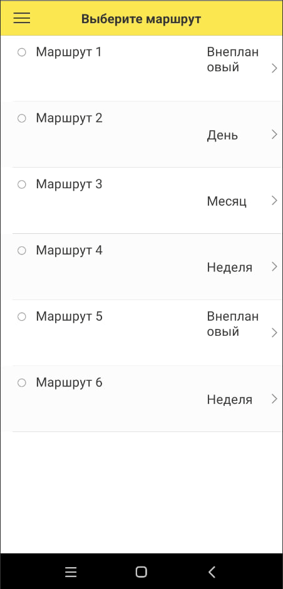283x589 pixels.
Task: Tap Android recent apps navigation icon
Action: pos(71,571)
